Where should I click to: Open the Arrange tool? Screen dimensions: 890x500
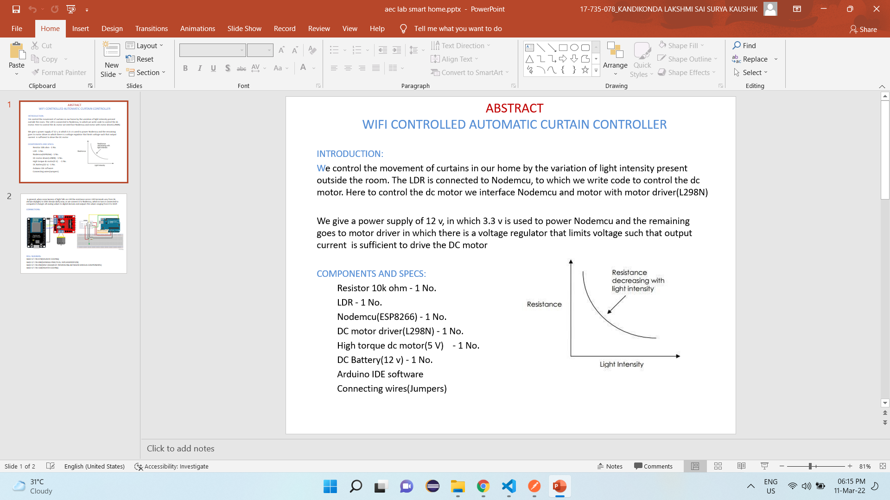click(x=615, y=59)
